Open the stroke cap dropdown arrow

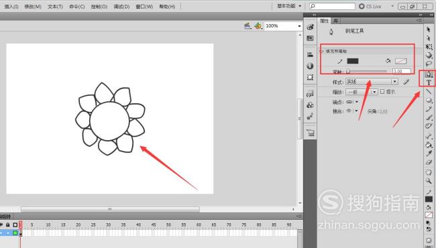click(357, 102)
